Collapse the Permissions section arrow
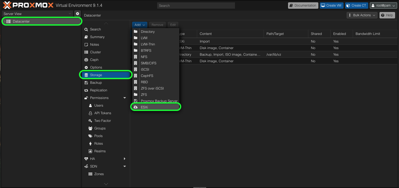 click(125, 98)
